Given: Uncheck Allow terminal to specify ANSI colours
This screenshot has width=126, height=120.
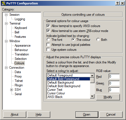Looking at the screenshot, I should [x=48, y=26].
